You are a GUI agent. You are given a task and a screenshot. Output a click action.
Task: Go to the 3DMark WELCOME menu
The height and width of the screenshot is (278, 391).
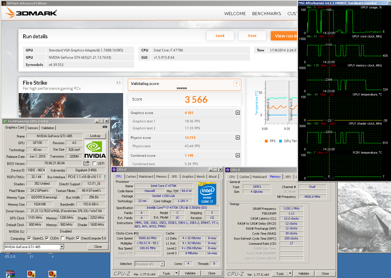tap(235, 13)
